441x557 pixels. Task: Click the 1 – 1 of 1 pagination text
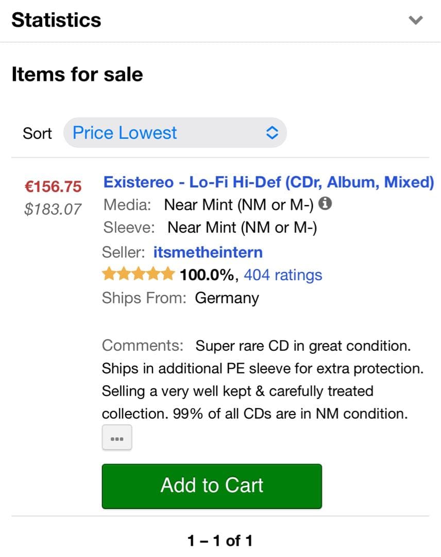point(220,540)
